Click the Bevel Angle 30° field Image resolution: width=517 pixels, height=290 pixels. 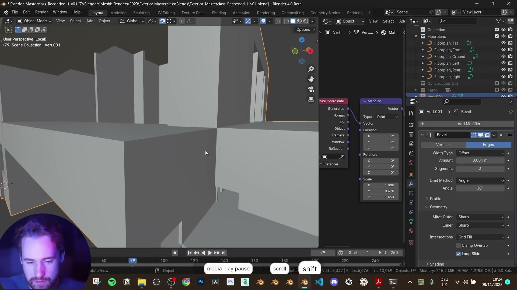pos(480,188)
